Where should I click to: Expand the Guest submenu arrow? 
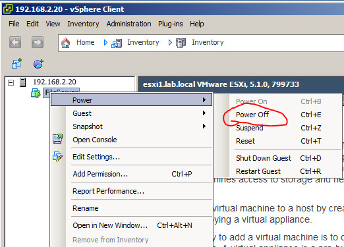point(204,113)
